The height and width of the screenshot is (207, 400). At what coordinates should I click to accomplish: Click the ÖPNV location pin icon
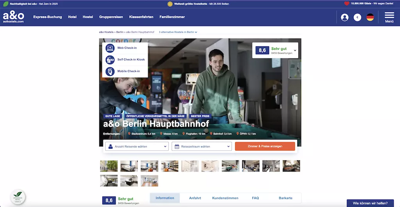pyautogui.click(x=237, y=134)
